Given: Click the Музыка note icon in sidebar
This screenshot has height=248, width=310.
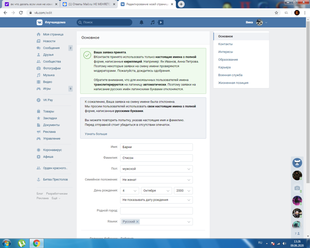Looking at the screenshot, I should [38, 75].
